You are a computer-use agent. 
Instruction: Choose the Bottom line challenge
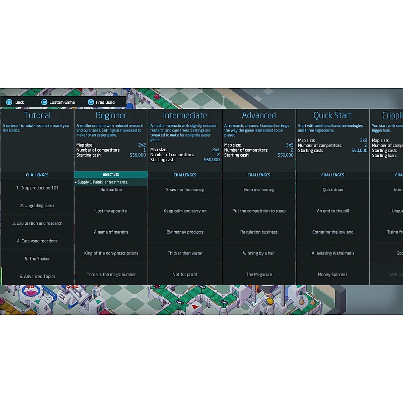(111, 190)
